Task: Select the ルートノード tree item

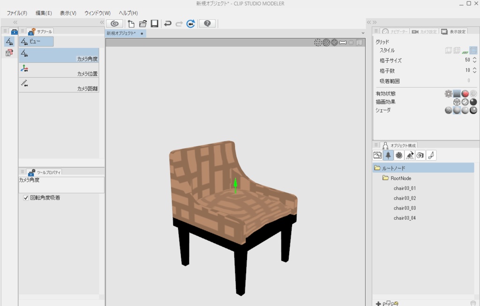Action: [423, 168]
